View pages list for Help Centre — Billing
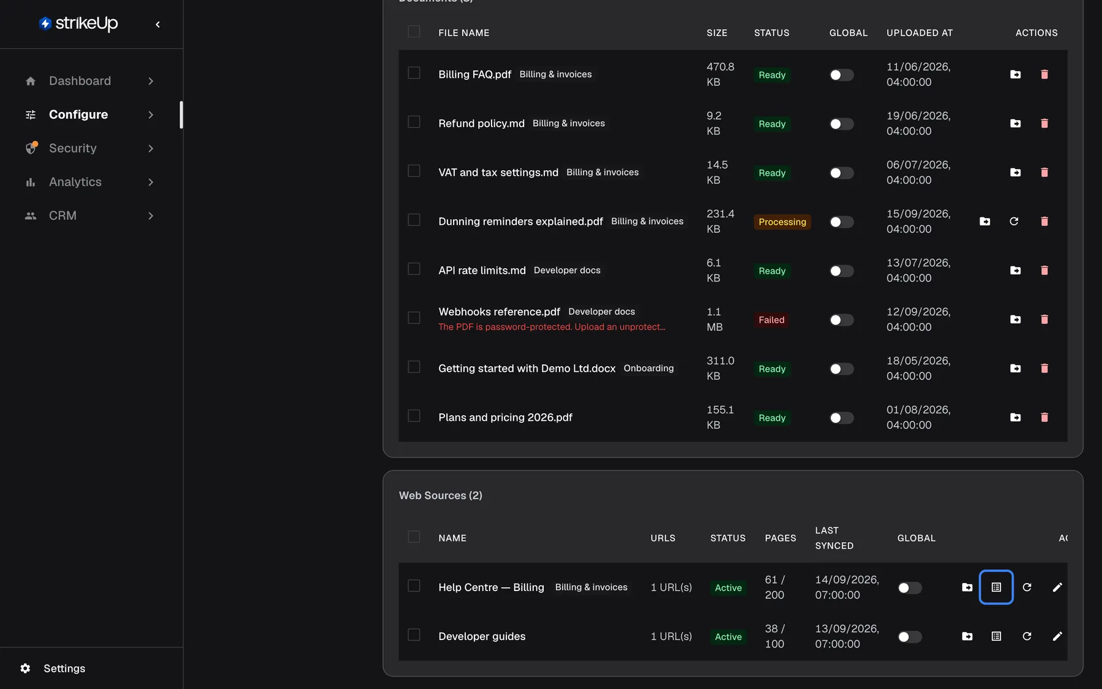The image size is (1102, 689). click(996, 587)
